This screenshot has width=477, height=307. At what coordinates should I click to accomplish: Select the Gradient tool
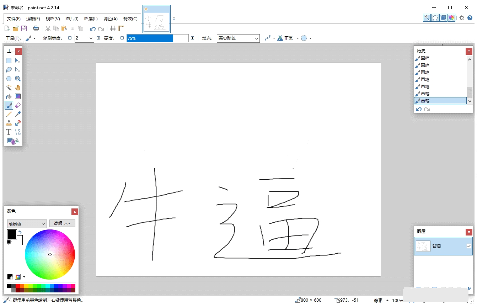tap(18, 96)
